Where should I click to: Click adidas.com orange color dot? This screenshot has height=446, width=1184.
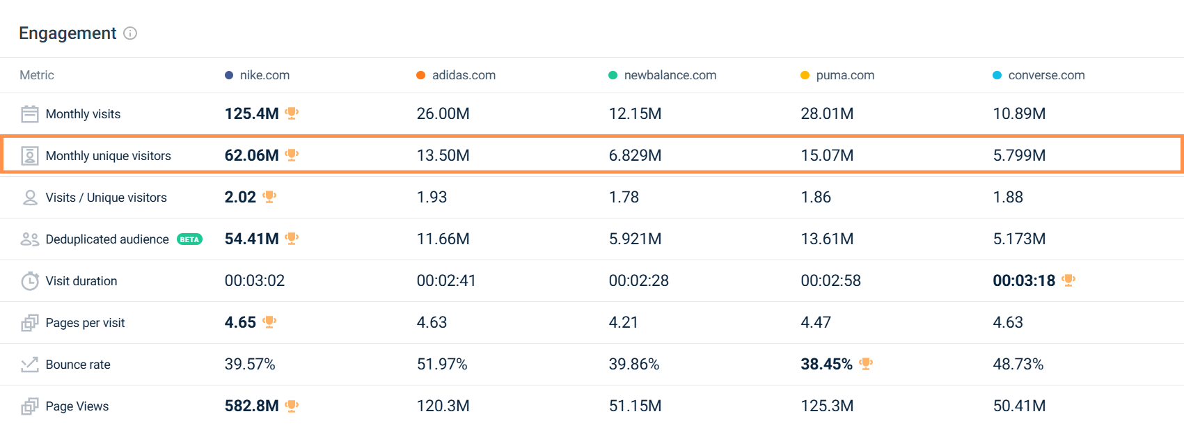420,75
